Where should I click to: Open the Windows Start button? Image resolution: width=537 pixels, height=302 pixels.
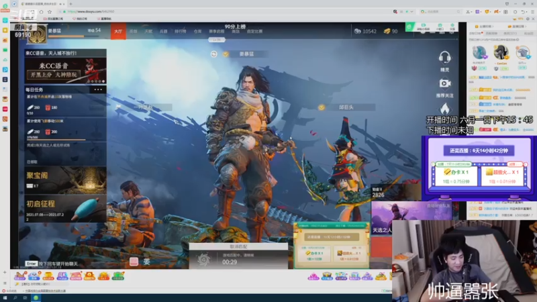click(x=5, y=298)
